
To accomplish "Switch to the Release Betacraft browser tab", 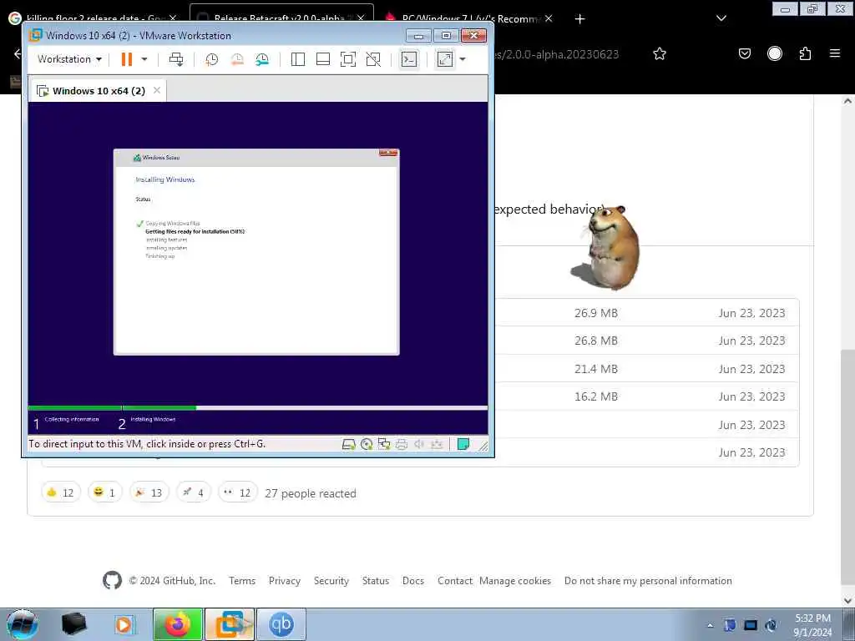I will pos(281,18).
